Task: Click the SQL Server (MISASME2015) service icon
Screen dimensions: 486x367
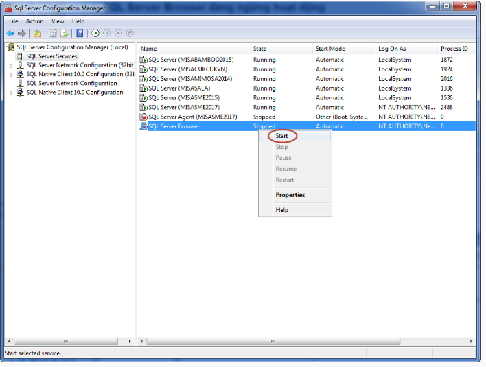Action: coord(143,98)
